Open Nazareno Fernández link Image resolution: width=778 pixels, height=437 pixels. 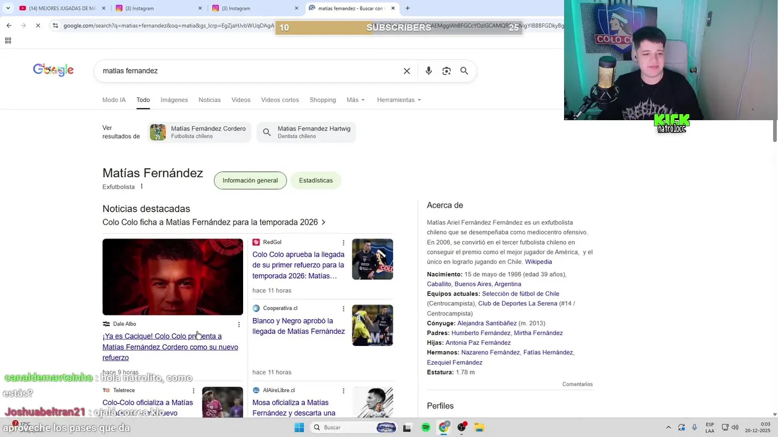(491, 352)
